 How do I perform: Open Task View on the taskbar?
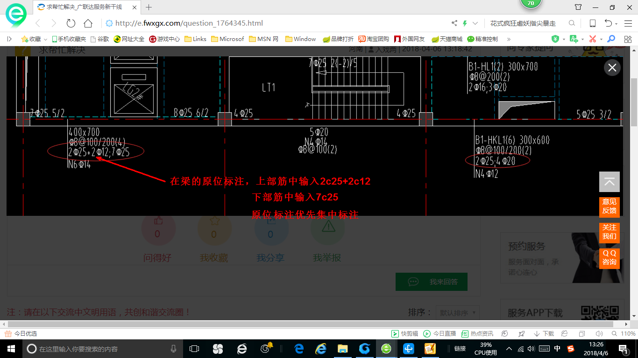coord(194,349)
